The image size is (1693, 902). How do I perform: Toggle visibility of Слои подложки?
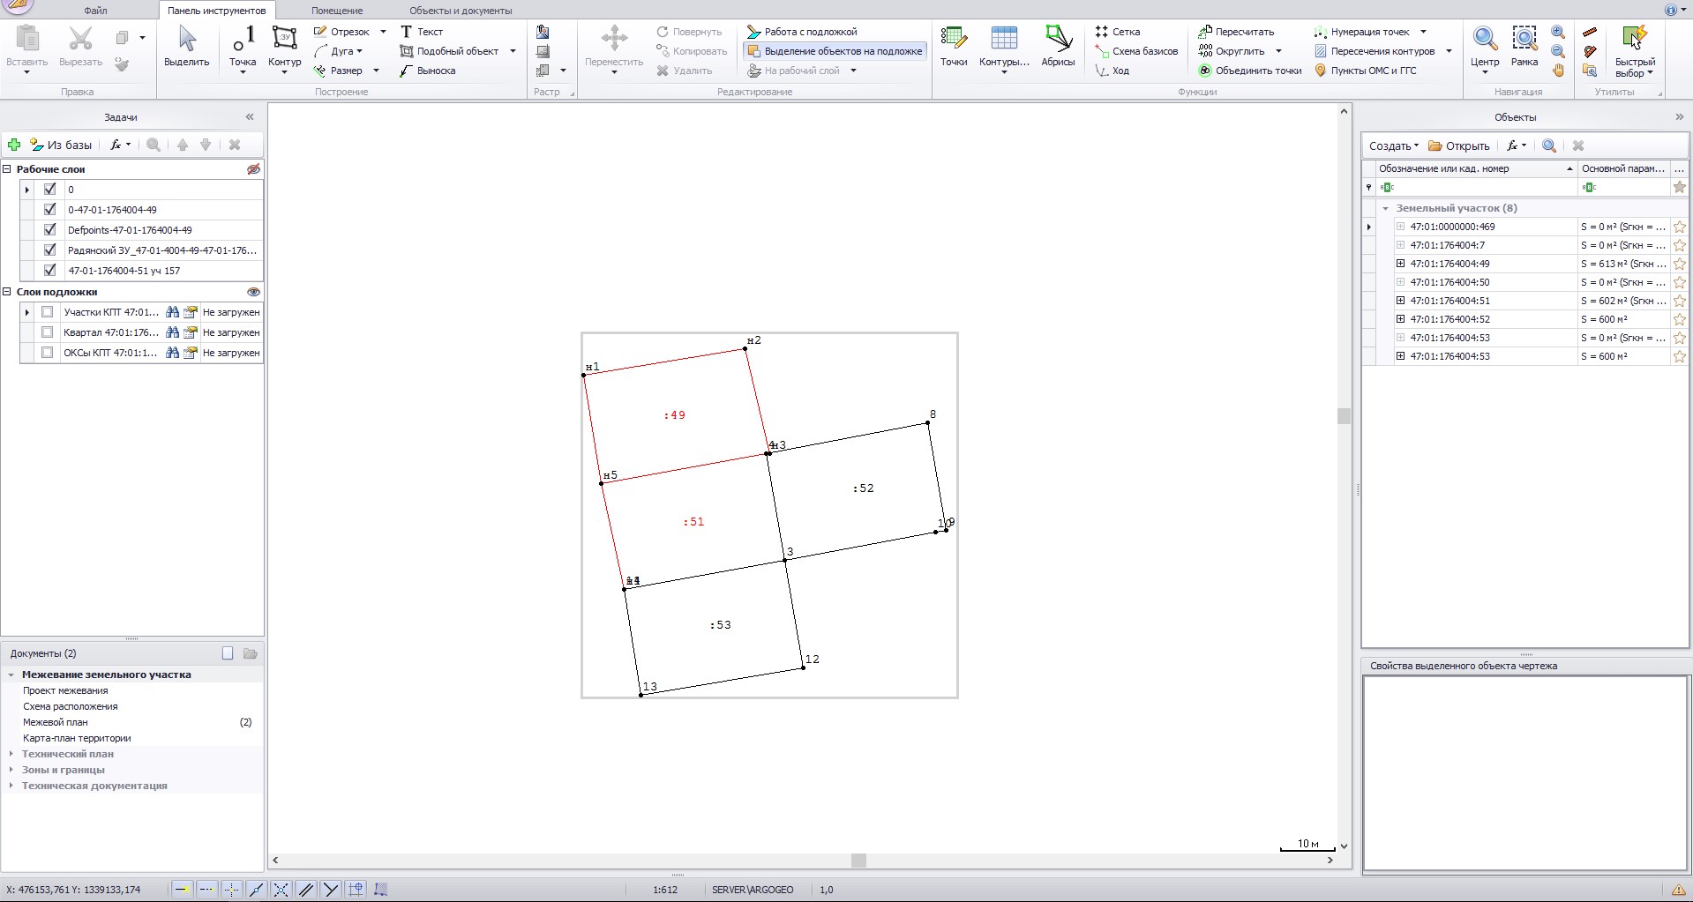point(253,292)
